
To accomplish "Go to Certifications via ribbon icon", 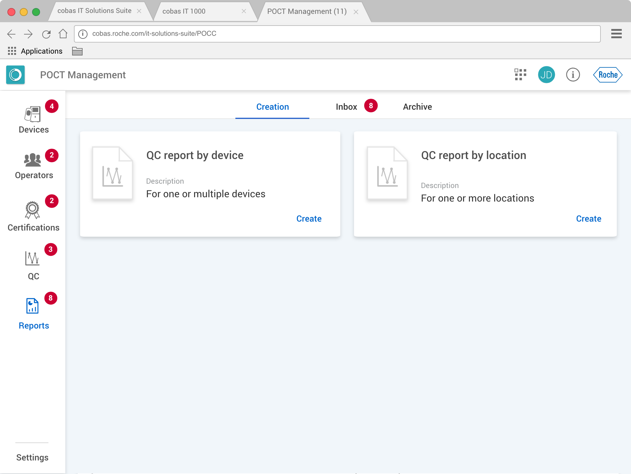I will point(32,210).
